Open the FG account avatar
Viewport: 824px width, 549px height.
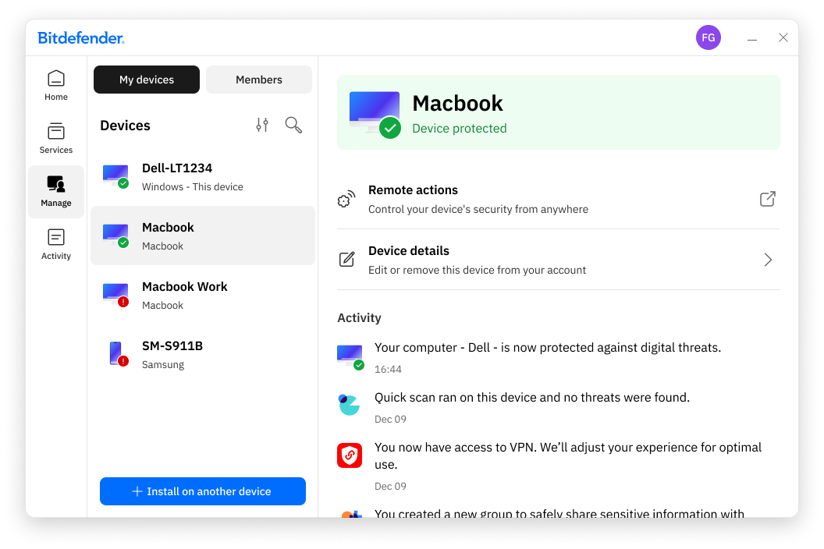point(709,37)
